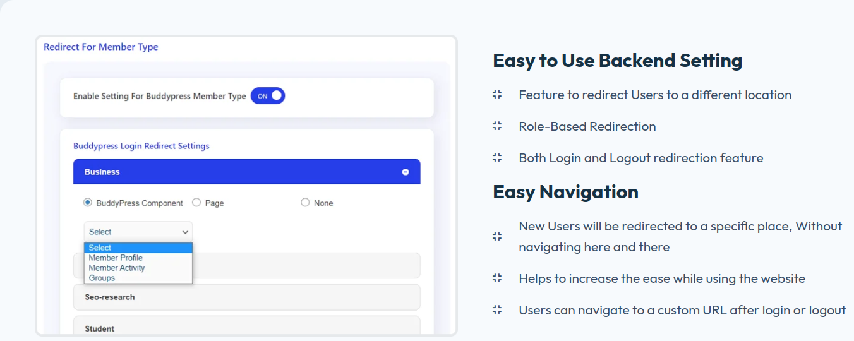The height and width of the screenshot is (341, 854).
Task: Choose Member Activity from dropdown list
Action: pos(117,268)
